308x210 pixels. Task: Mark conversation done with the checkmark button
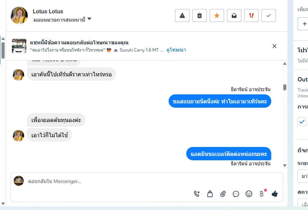[269, 15]
